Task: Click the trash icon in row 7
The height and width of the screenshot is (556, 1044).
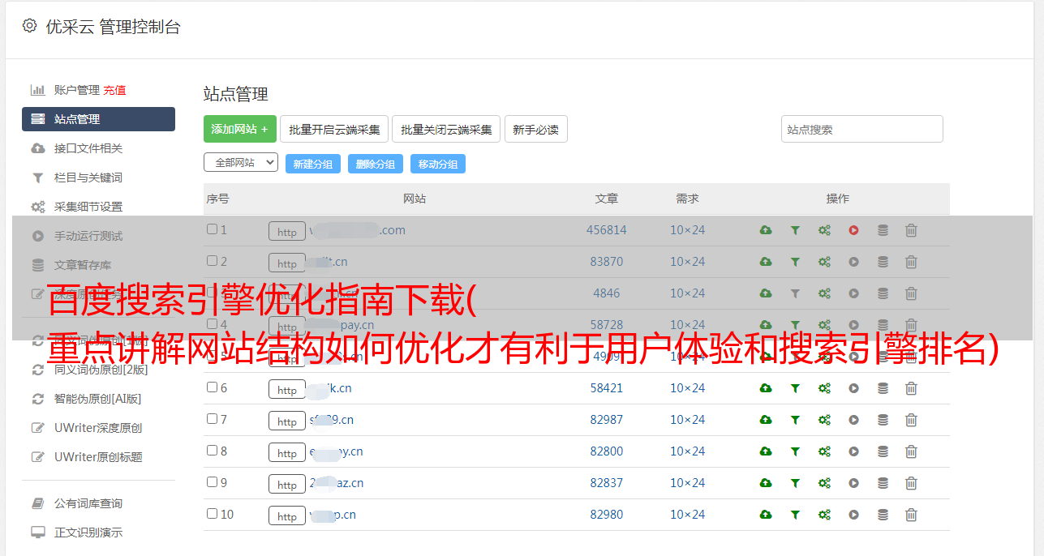Action: pyautogui.click(x=911, y=420)
